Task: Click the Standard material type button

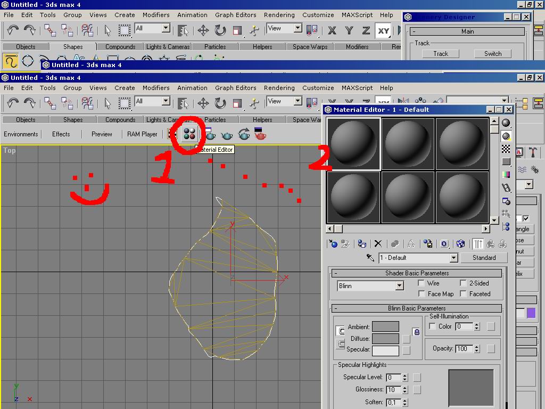Action: click(x=484, y=258)
